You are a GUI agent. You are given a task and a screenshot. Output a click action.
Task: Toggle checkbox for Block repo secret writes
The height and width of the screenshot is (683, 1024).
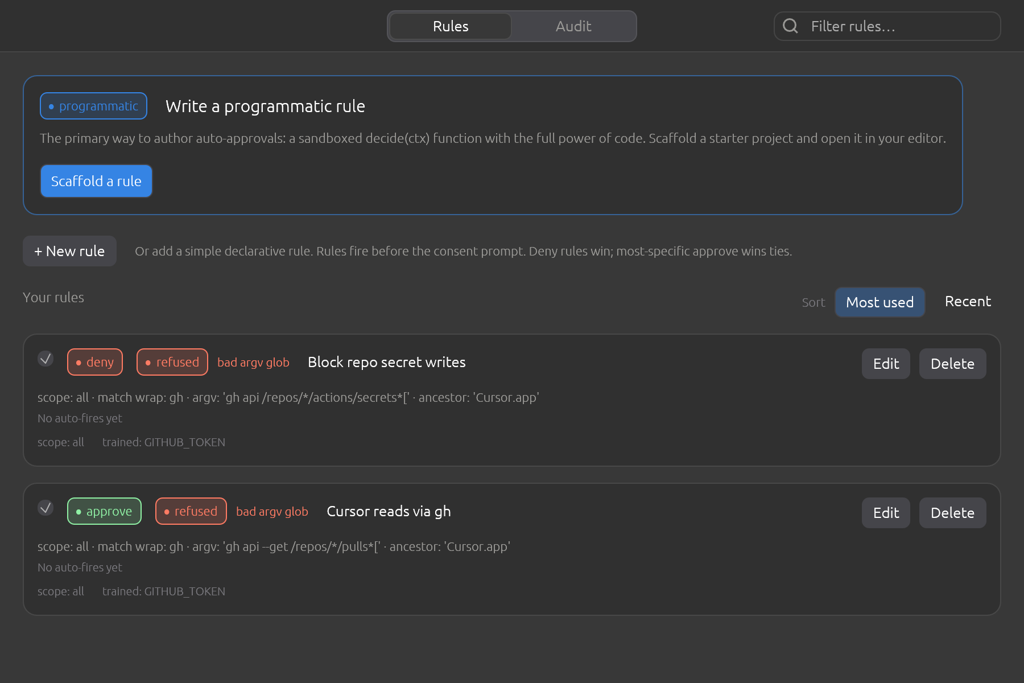[x=46, y=359]
